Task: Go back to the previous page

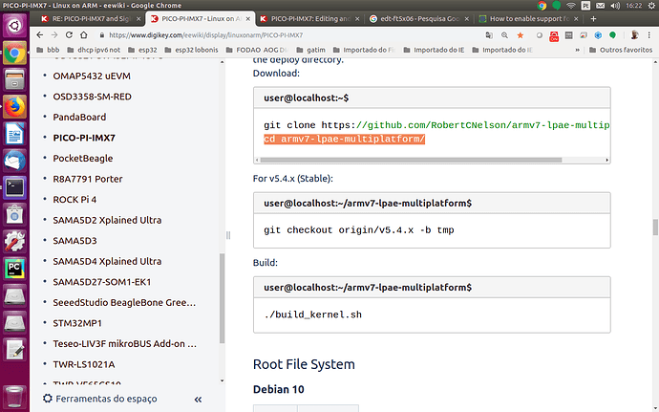Action: pyautogui.click(x=39, y=35)
